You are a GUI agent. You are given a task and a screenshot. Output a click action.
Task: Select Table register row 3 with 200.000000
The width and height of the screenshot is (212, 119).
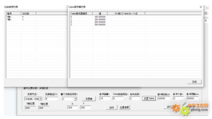[x=136, y=25]
